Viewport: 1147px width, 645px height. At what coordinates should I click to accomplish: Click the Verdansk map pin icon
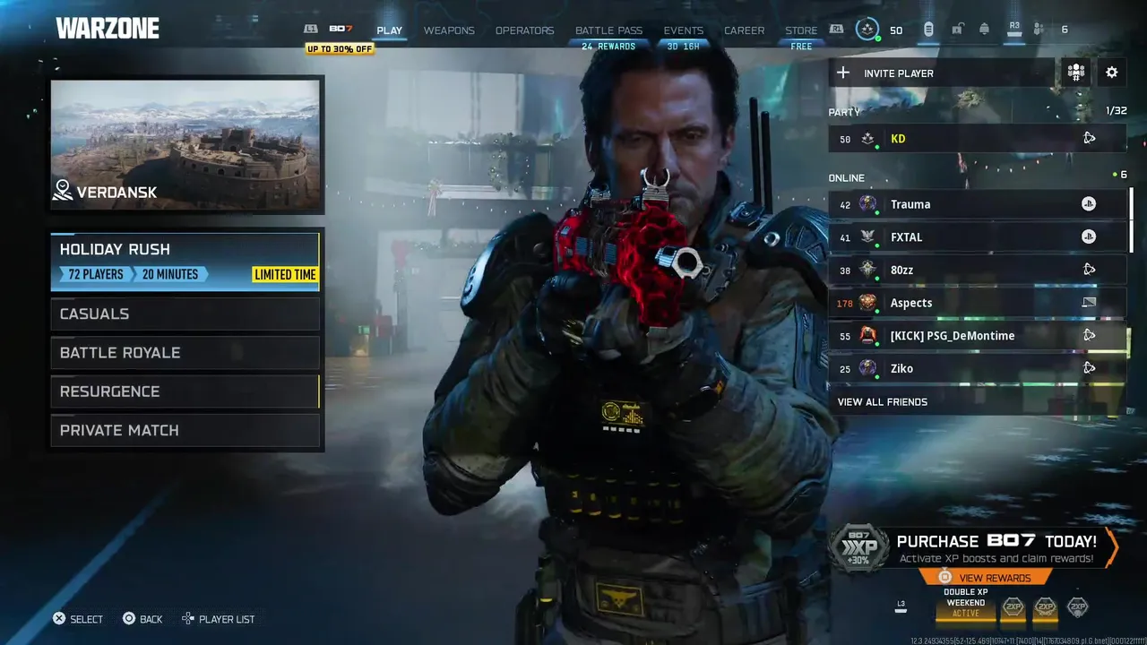pyautogui.click(x=62, y=190)
